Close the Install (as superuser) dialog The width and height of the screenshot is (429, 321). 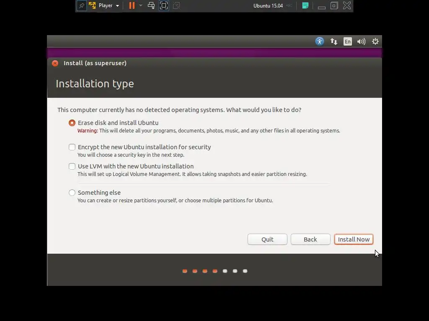point(55,64)
